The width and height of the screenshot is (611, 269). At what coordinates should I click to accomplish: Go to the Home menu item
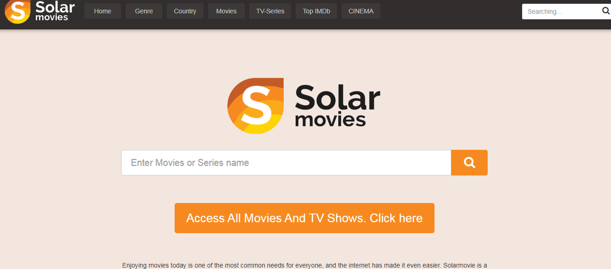(103, 11)
